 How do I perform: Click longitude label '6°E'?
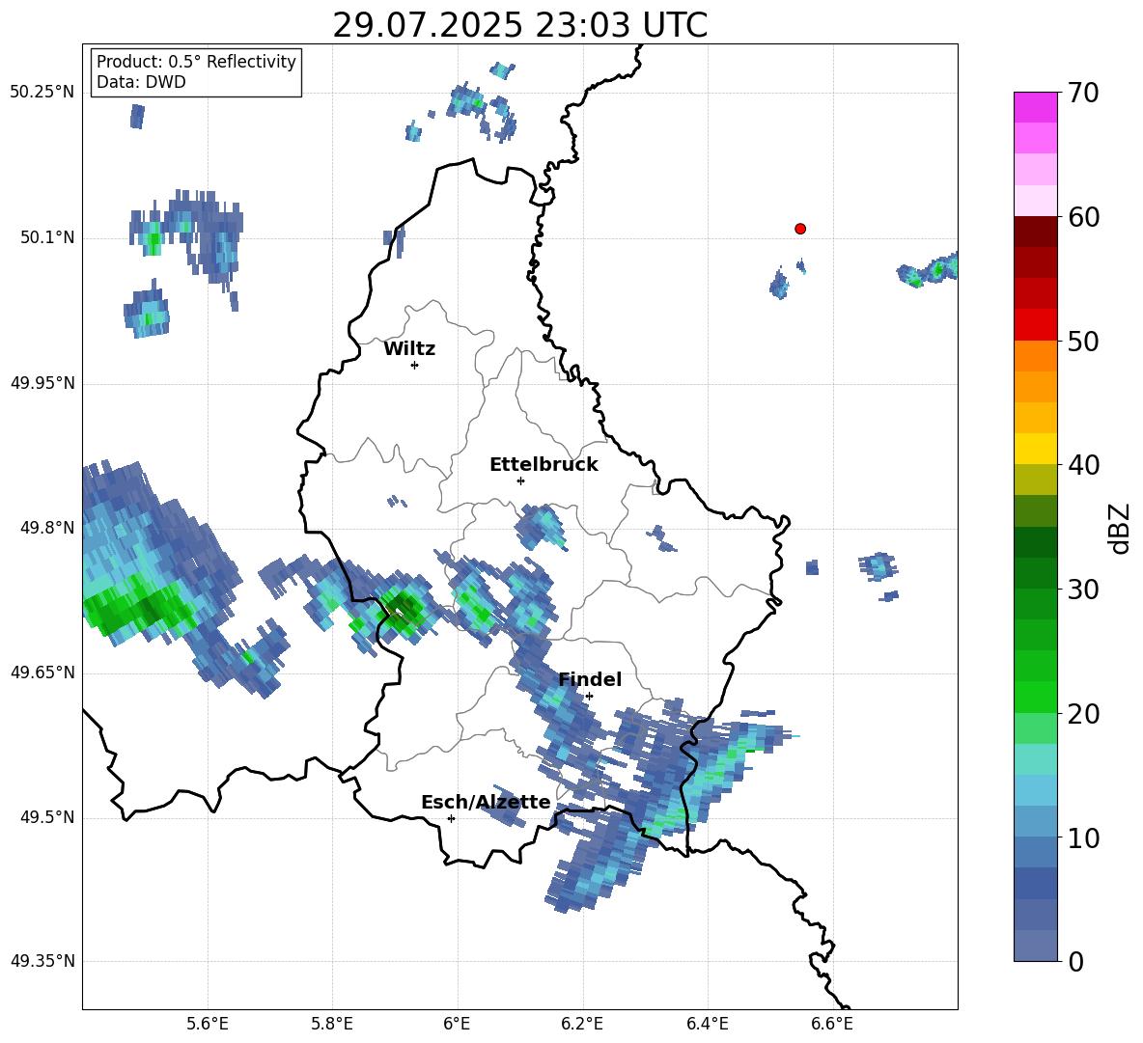click(457, 1024)
